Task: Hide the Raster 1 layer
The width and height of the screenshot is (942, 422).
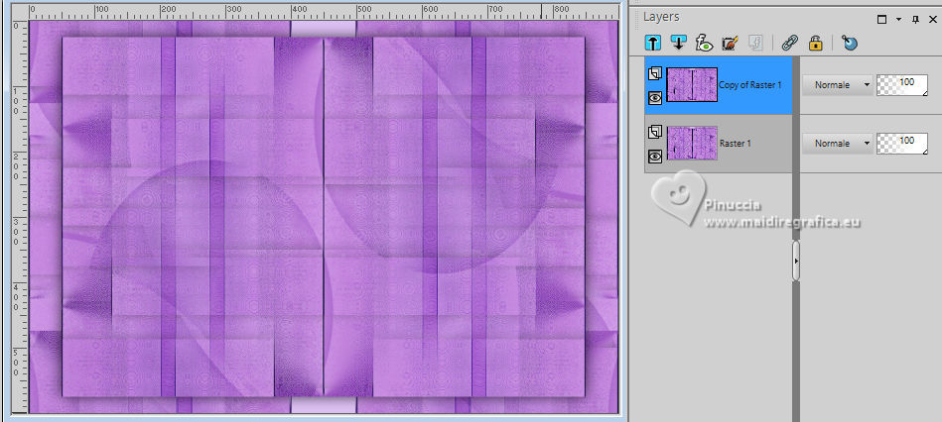Action: tap(655, 156)
